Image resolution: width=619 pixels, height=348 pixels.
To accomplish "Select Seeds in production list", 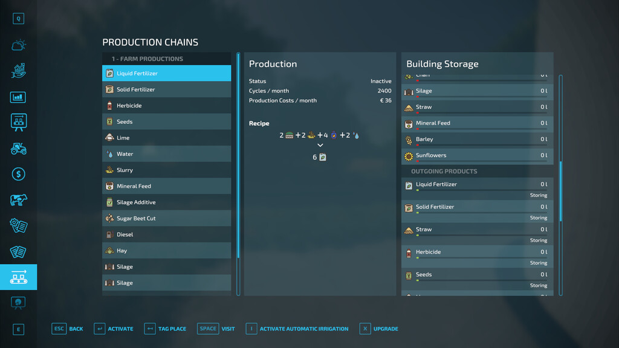I will (x=167, y=122).
